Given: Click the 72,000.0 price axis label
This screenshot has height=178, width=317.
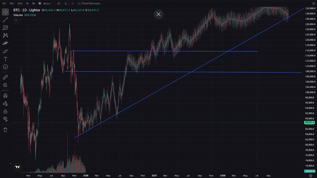Looking at the screenshot, I should coord(310,166).
